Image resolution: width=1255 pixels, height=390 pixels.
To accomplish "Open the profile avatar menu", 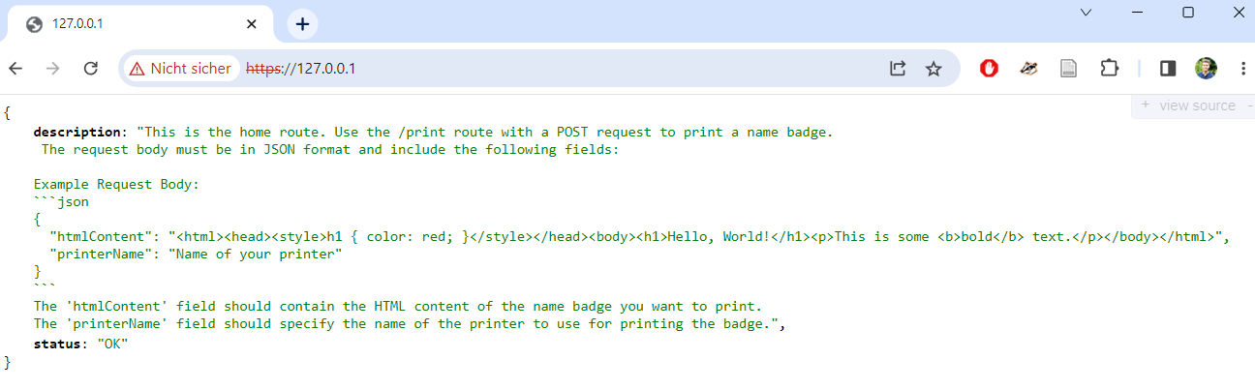I will [1206, 69].
